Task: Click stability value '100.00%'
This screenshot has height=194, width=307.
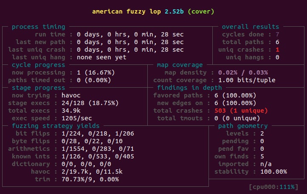Action: tap(273, 172)
